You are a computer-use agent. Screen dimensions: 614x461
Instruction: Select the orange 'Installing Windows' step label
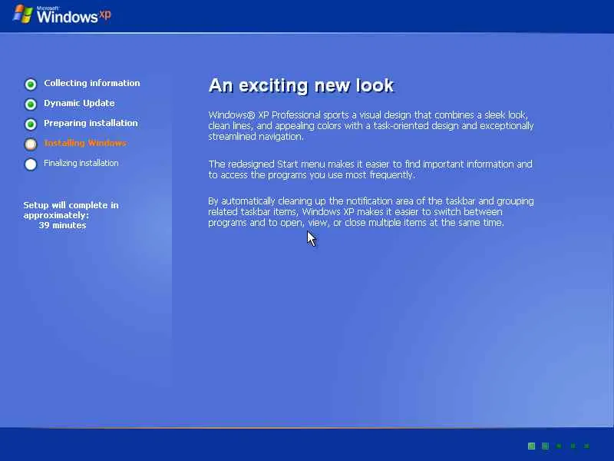click(x=85, y=143)
